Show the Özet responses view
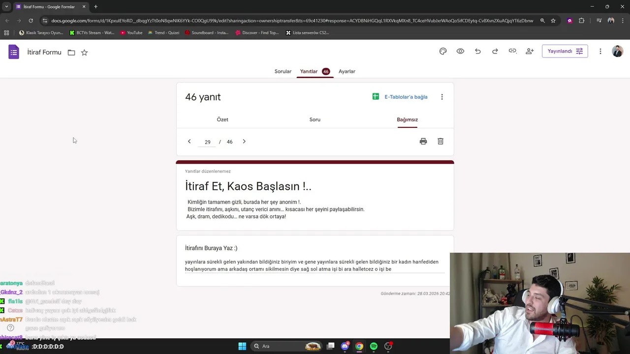The width and height of the screenshot is (630, 354). tap(222, 119)
